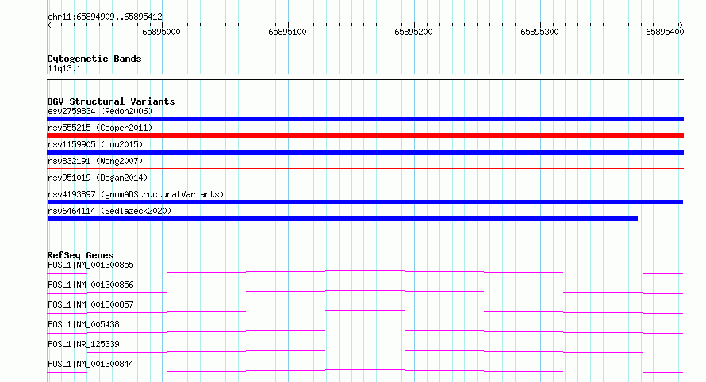The image size is (706, 382).
Task: Open transcript FOSL1|NM_001300856 label
Action: pyautogui.click(x=90, y=285)
